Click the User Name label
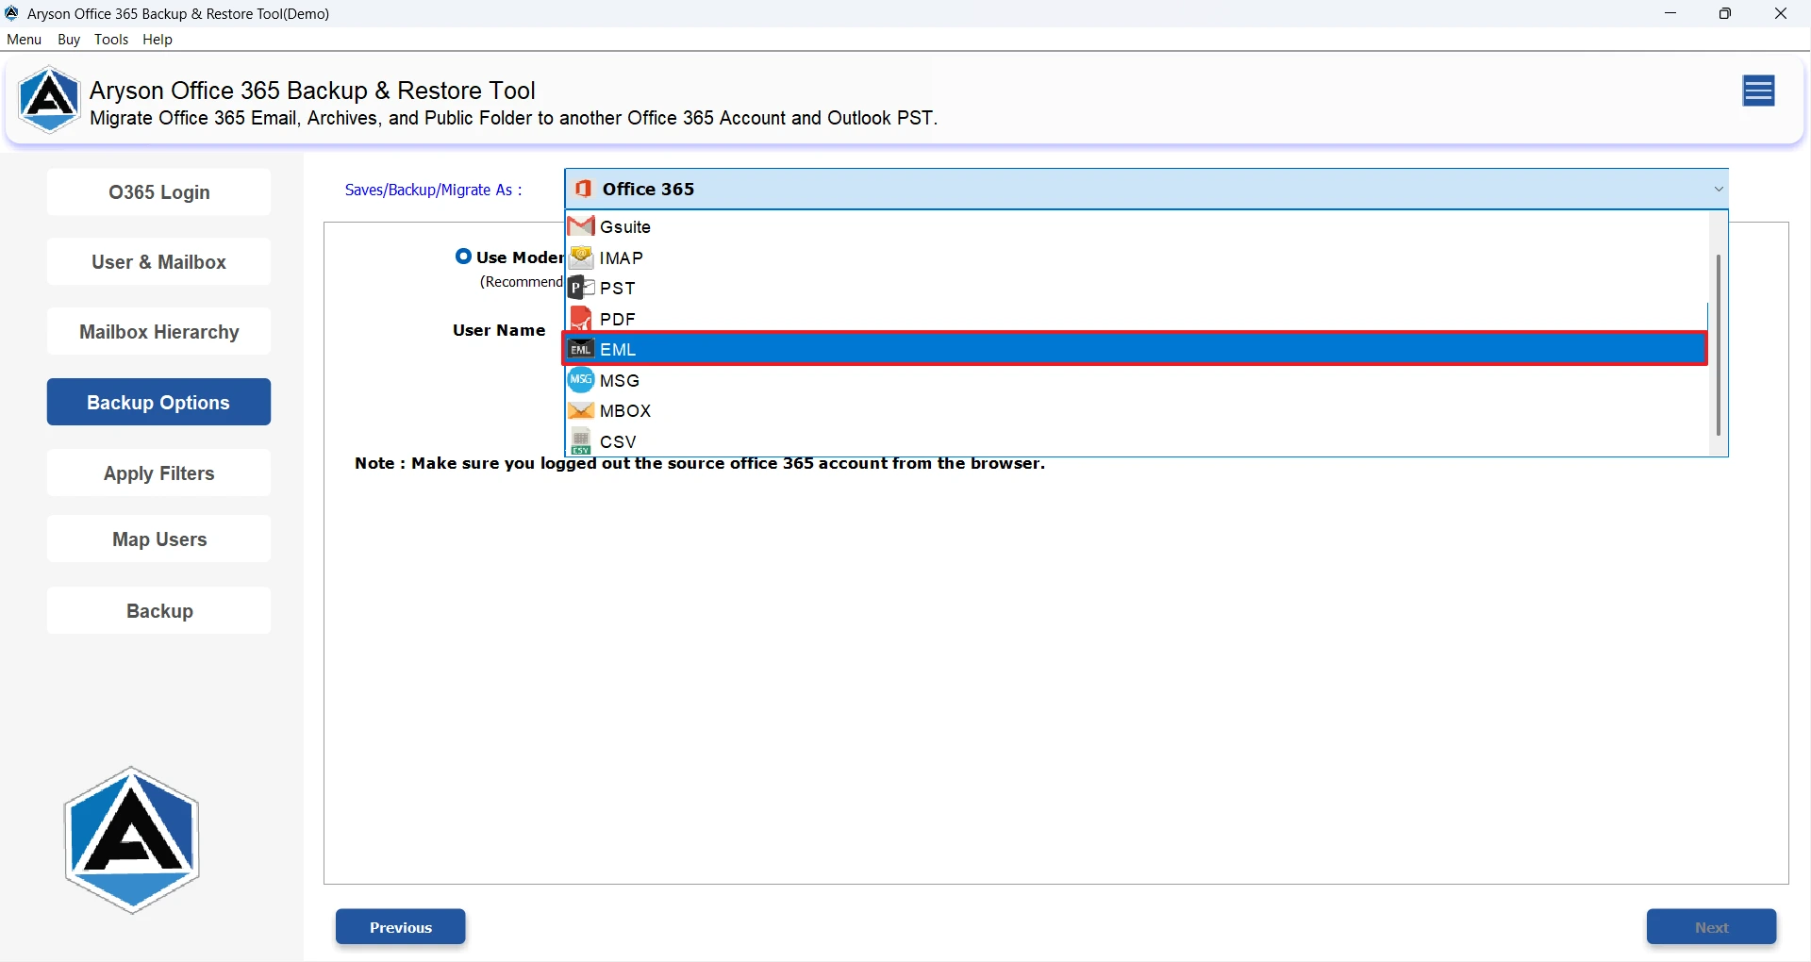Viewport: 1811px width, 962px height. click(x=499, y=330)
